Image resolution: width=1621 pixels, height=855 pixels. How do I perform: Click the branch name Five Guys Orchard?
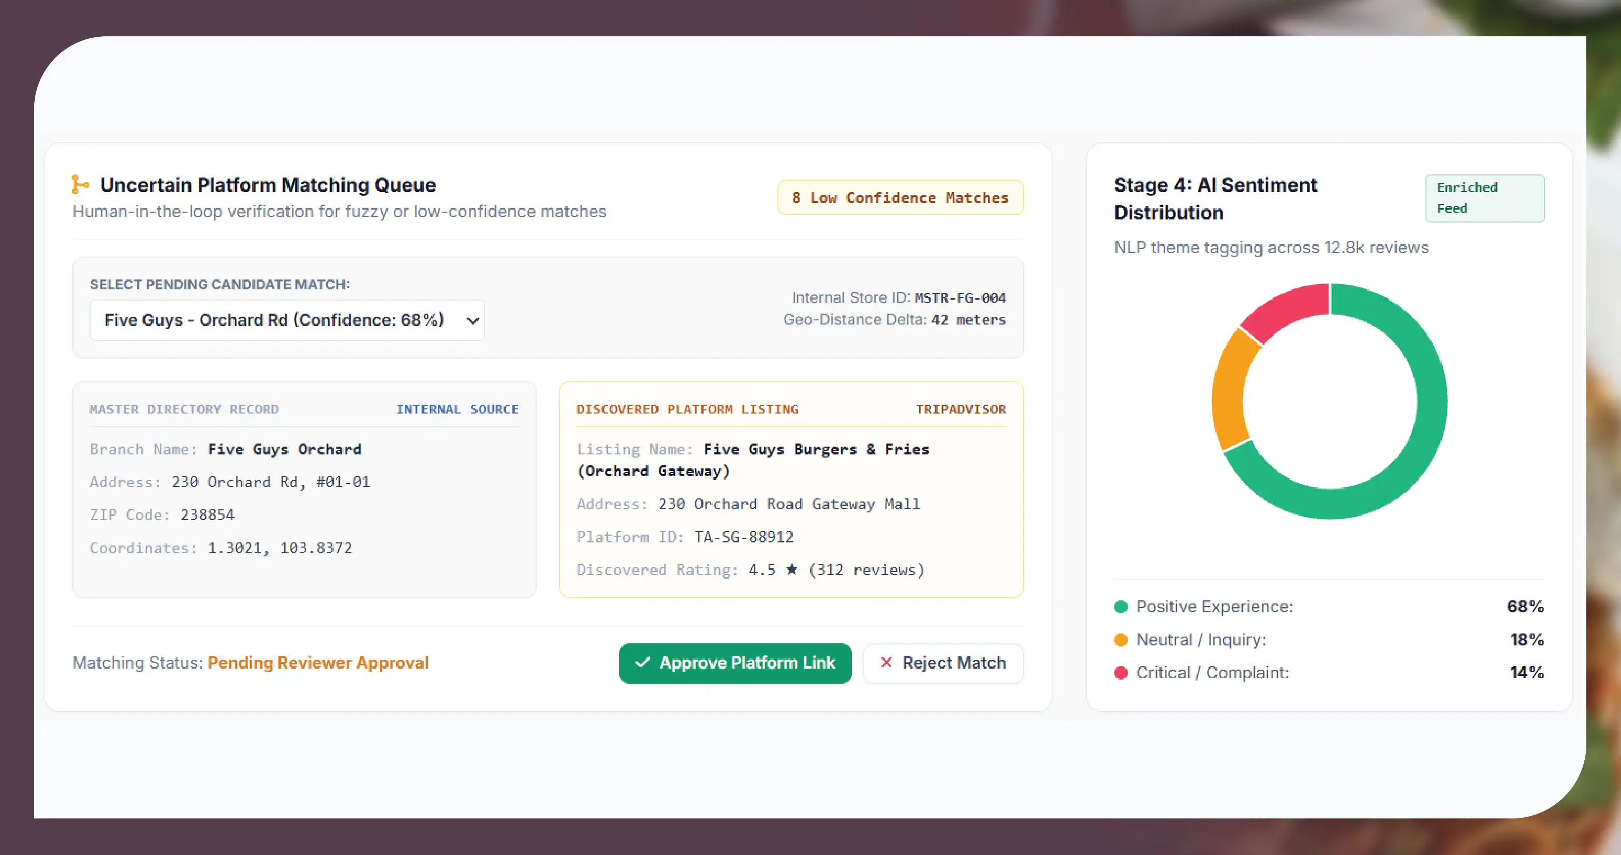tap(285, 449)
